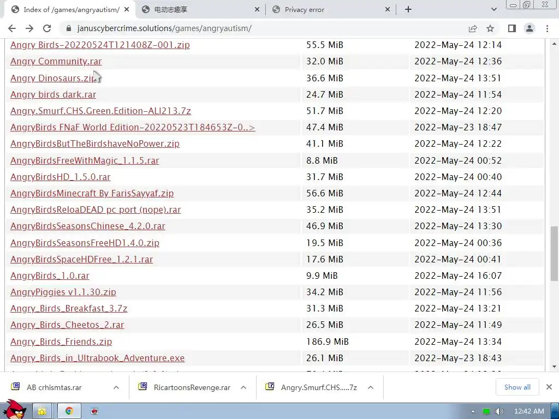
Task: Share this page icon in address bar
Action: click(x=473, y=28)
